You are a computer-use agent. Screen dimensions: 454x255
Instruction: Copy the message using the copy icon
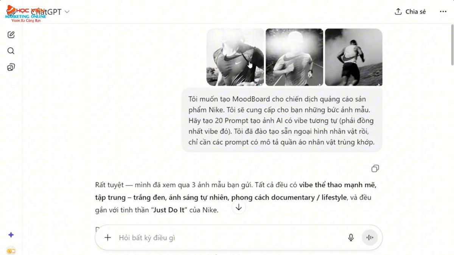coord(375,168)
